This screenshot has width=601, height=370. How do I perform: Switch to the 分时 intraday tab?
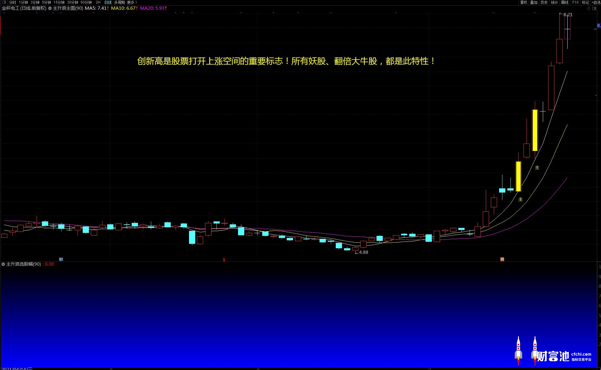[13, 2]
